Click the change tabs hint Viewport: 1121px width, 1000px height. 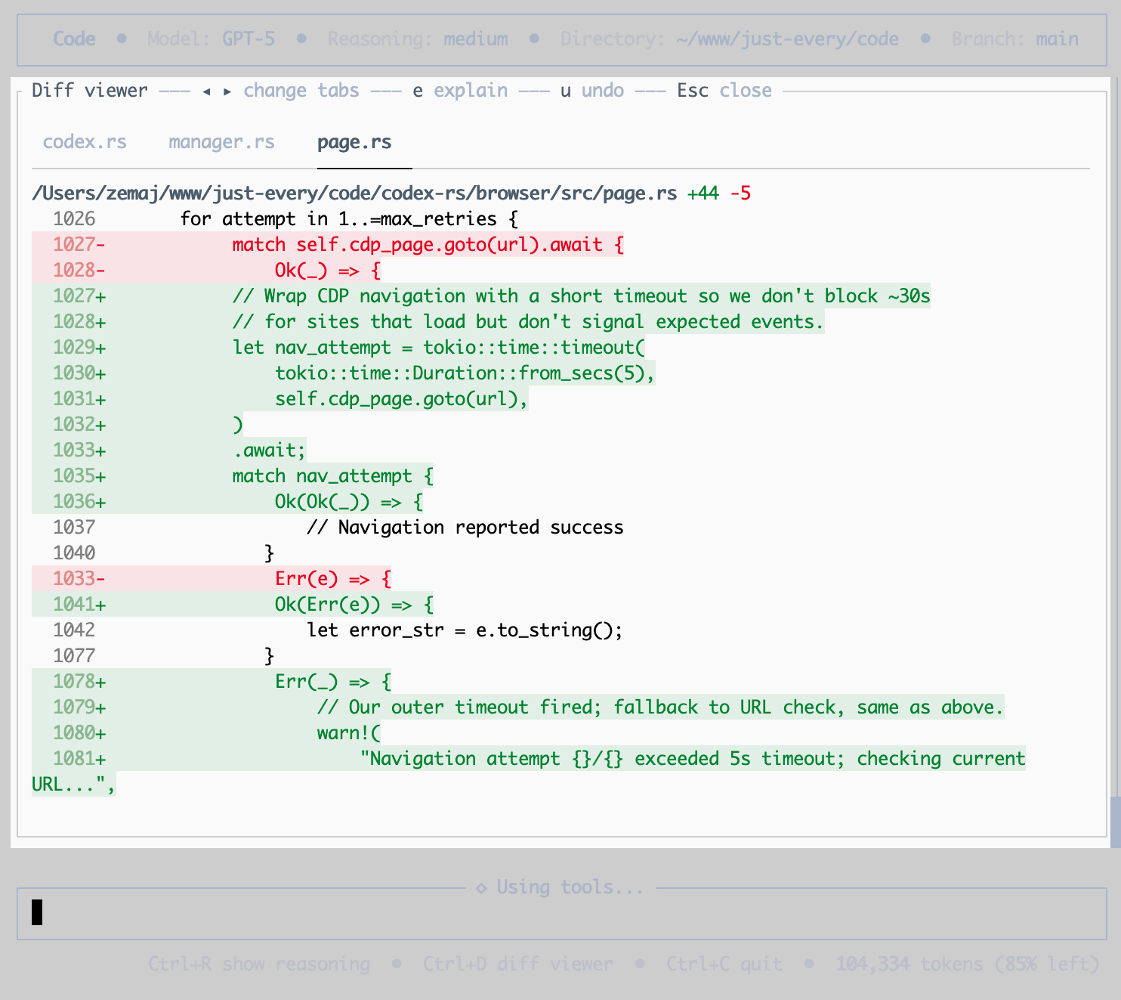click(x=301, y=91)
